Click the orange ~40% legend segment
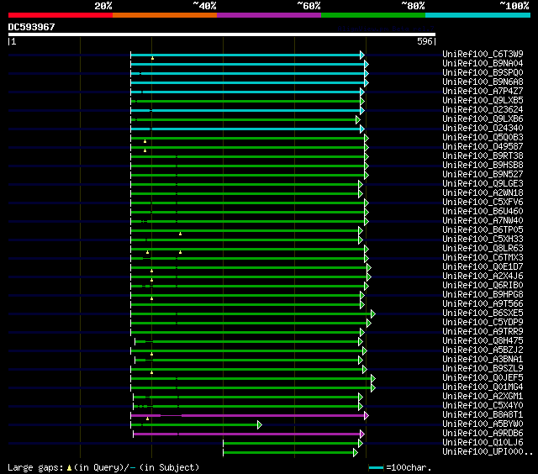The height and width of the screenshot is (474, 538). click(x=164, y=15)
